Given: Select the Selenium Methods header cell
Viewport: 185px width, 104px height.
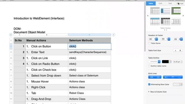Looking at the screenshot, I should point(89,40).
